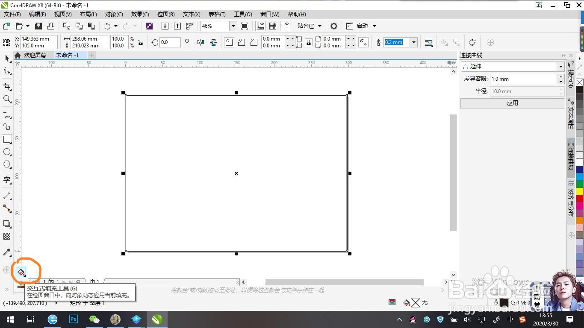Open the 对齐与分布 side docker tab
The width and height of the screenshot is (584, 328).
point(570,199)
